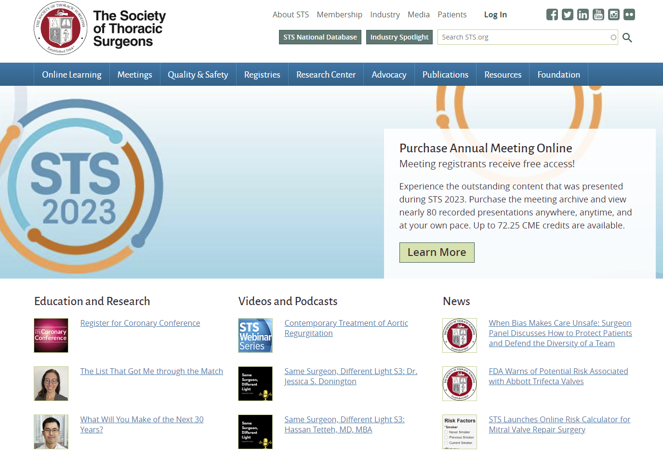Image resolution: width=663 pixels, height=455 pixels.
Task: Open the Publications menu
Action: pyautogui.click(x=446, y=74)
